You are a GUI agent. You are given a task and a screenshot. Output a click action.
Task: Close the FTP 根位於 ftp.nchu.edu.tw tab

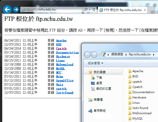(145, 10)
